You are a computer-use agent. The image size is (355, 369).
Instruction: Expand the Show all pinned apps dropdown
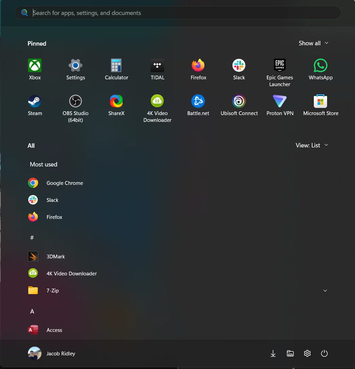click(x=313, y=43)
